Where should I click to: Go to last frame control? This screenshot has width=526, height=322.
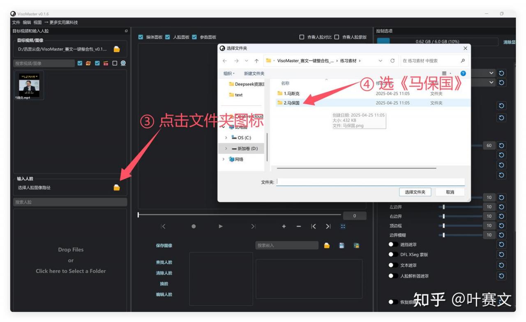tap(253, 226)
